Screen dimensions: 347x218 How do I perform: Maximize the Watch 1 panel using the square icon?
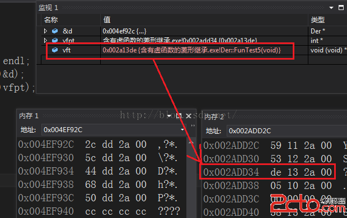pos(341,8)
